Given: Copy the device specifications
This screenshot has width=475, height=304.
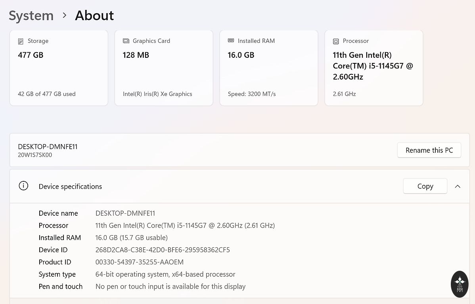Looking at the screenshot, I should [425, 186].
